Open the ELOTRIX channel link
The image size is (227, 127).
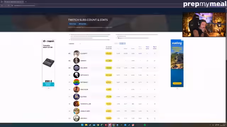[x=83, y=97]
